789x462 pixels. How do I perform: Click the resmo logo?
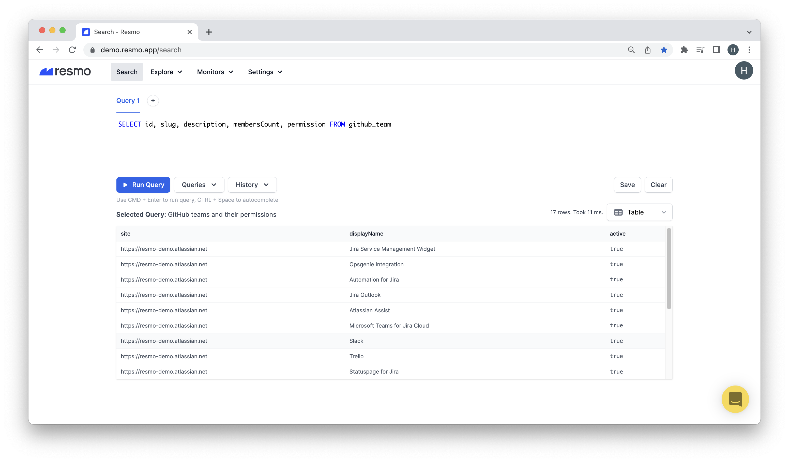pyautogui.click(x=65, y=72)
